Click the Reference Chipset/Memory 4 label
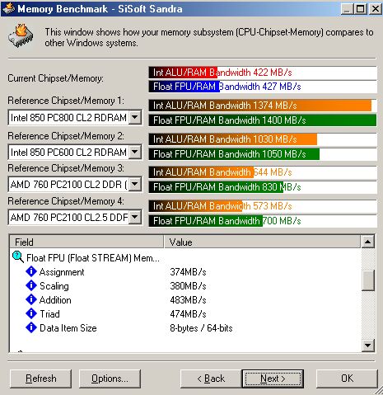This screenshot has height=395, width=383. click(x=66, y=201)
